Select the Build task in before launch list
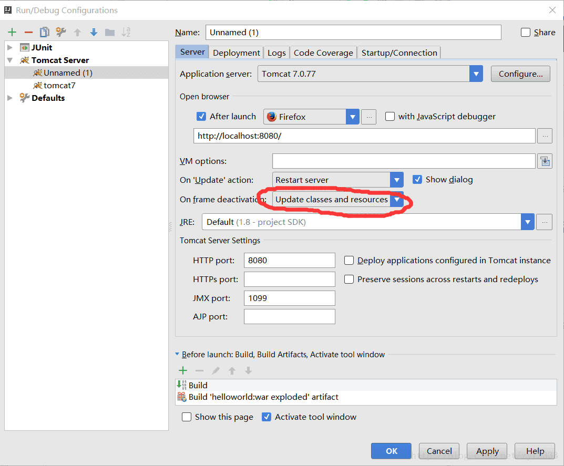564x466 pixels. (366, 385)
